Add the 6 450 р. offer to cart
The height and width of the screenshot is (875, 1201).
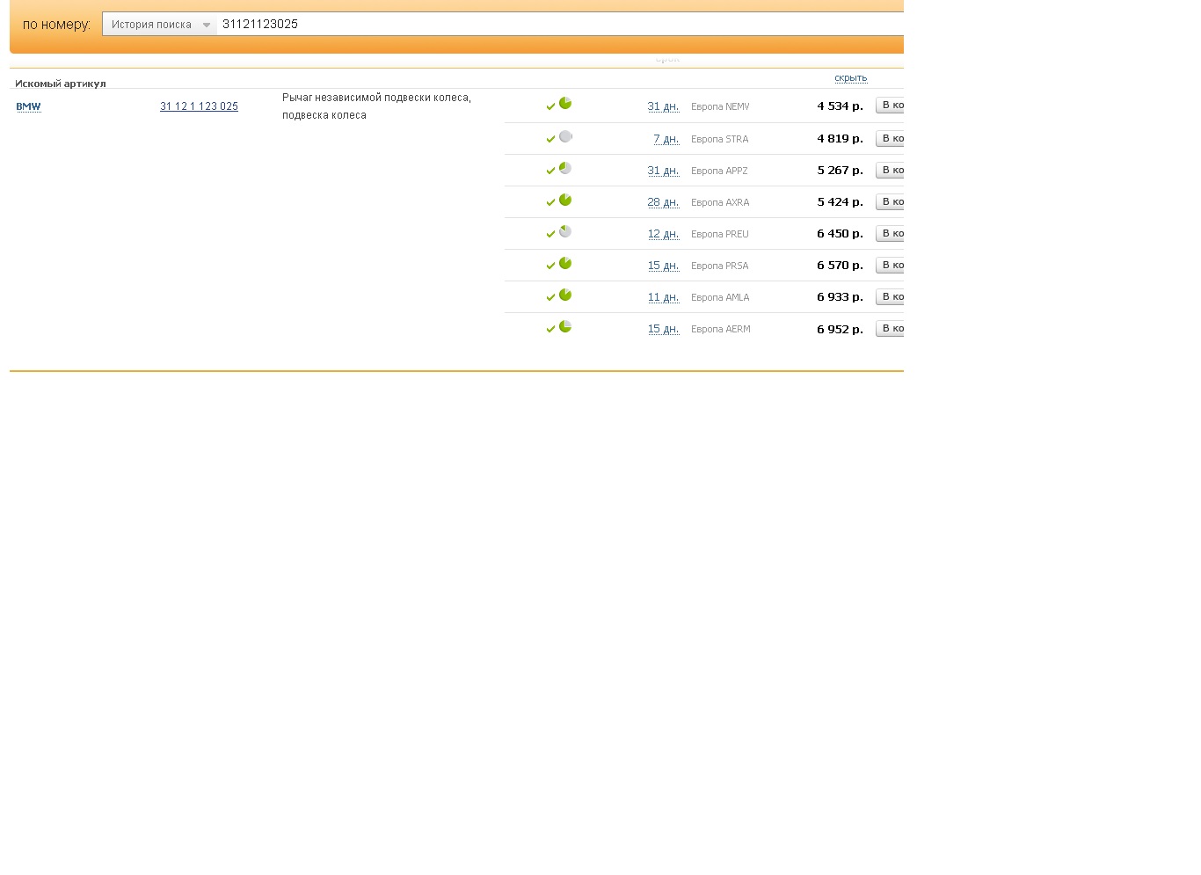pos(890,233)
